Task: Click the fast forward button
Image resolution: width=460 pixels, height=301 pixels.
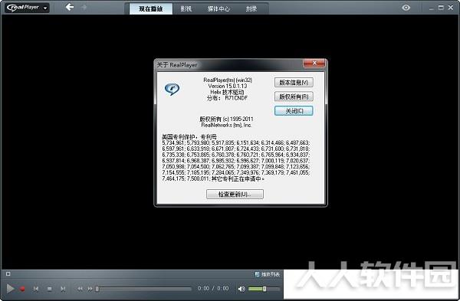Action: pos(90,289)
